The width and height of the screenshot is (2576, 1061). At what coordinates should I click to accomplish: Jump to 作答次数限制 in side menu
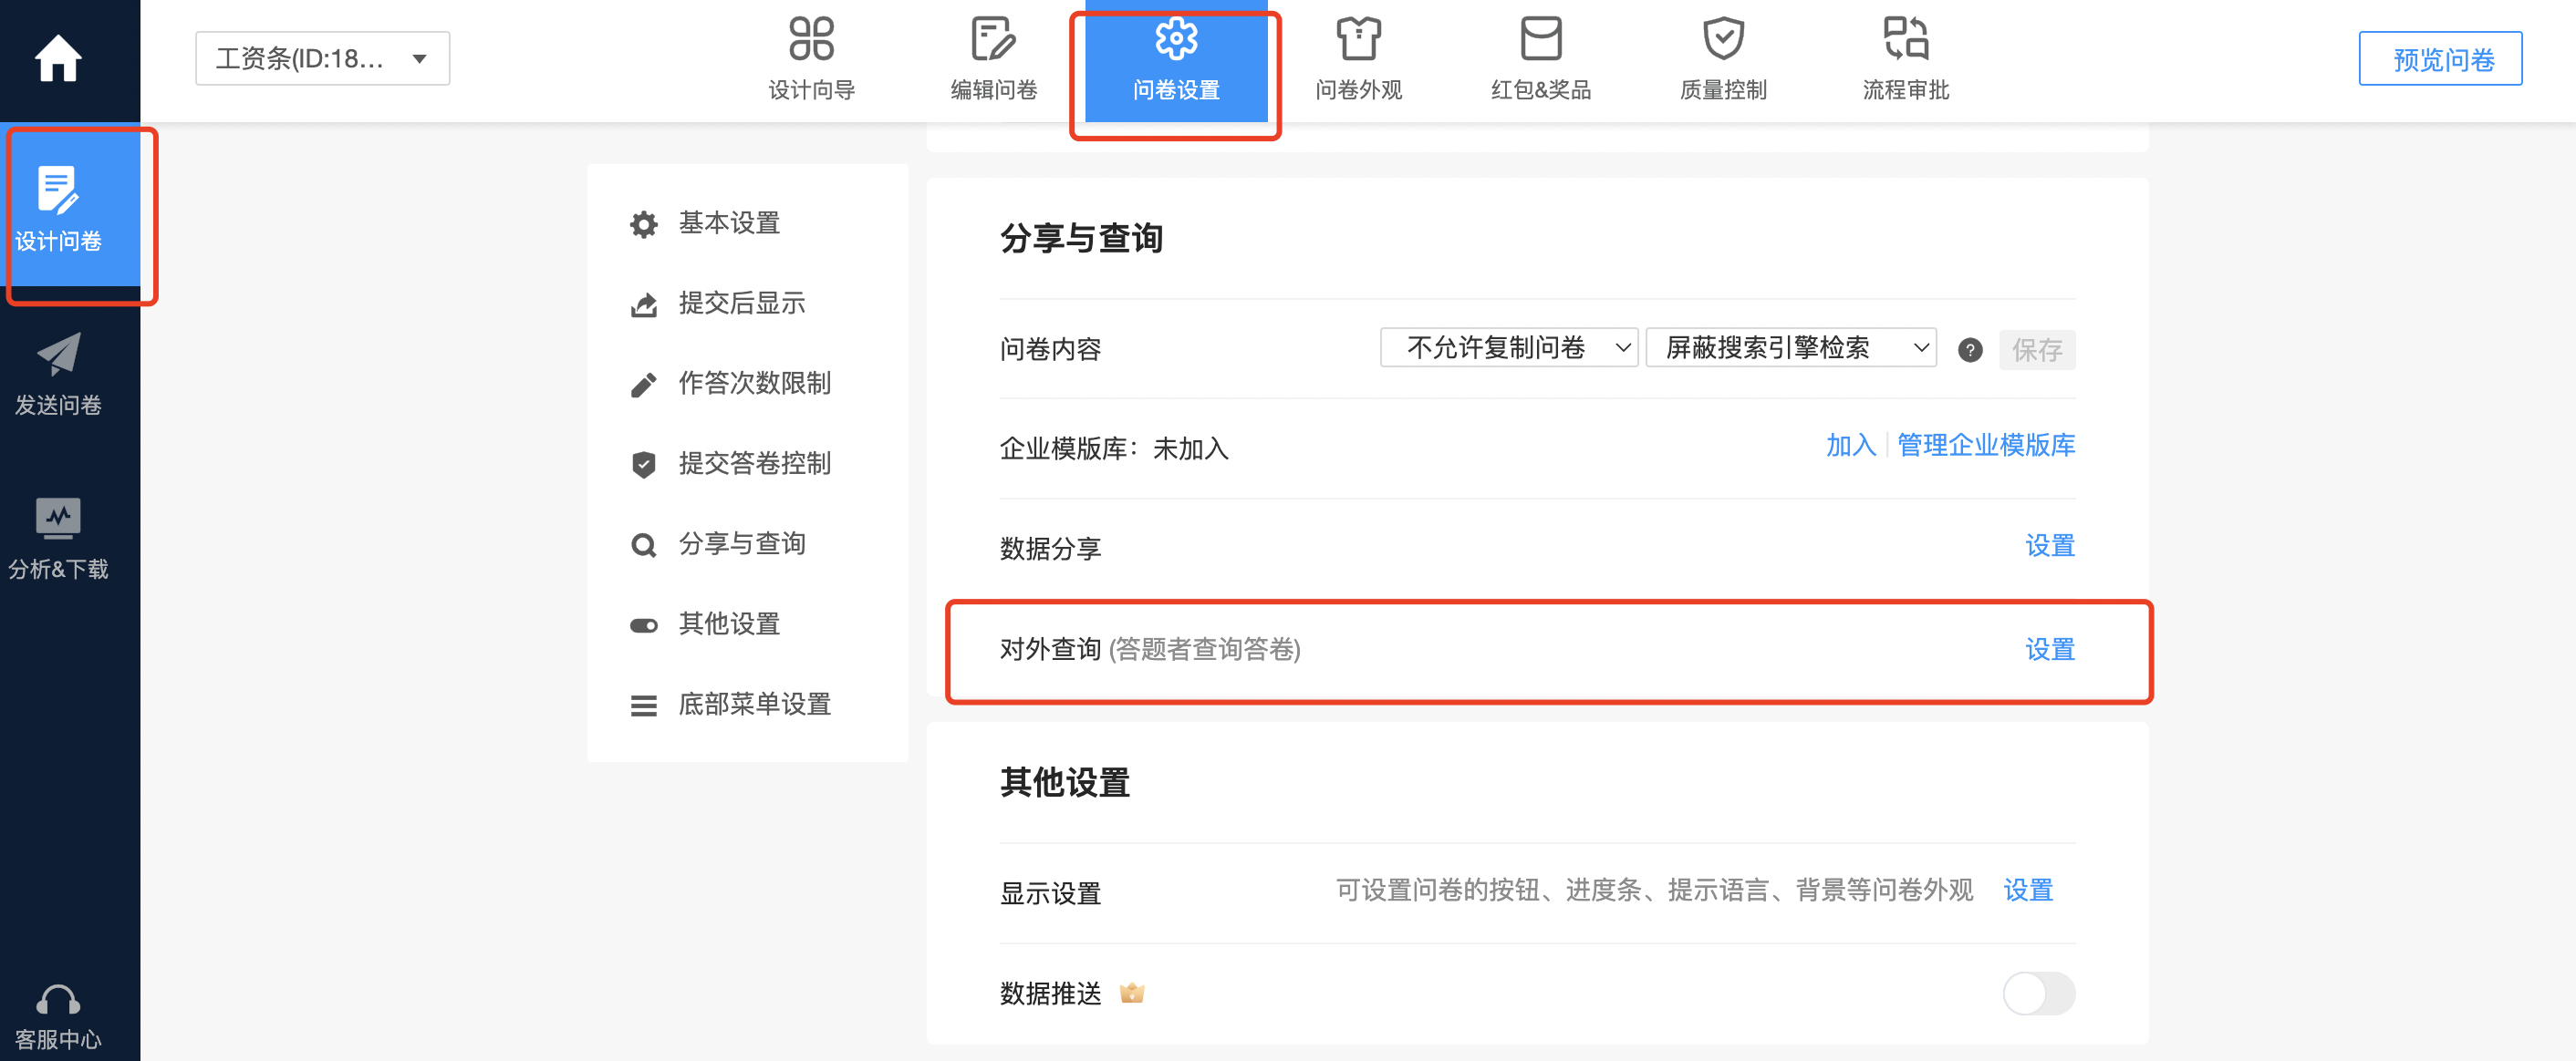(x=755, y=384)
